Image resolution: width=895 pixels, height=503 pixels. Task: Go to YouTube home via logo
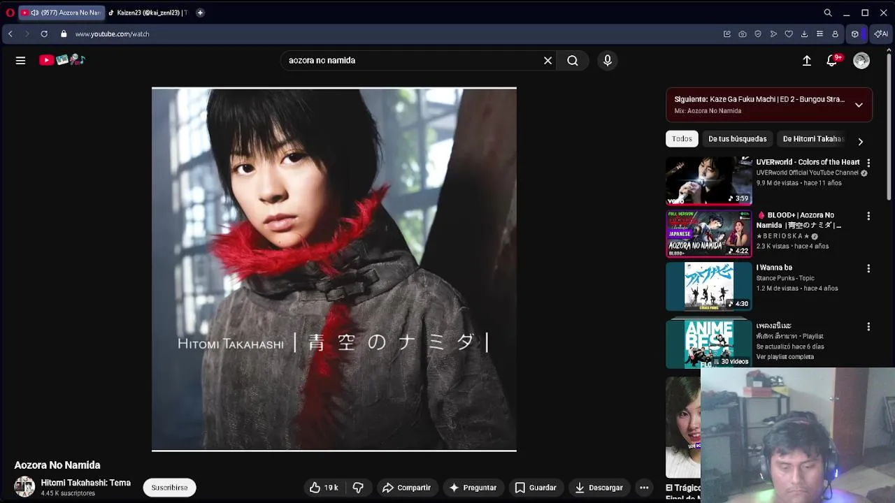(x=62, y=60)
